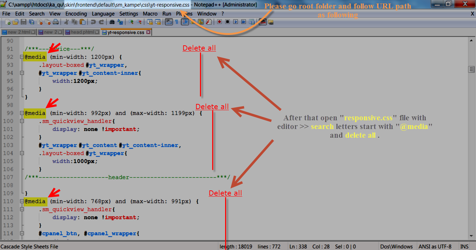The image size is (476, 250).
Task: Click the Close document toolbar icon
Action: tap(39, 22)
